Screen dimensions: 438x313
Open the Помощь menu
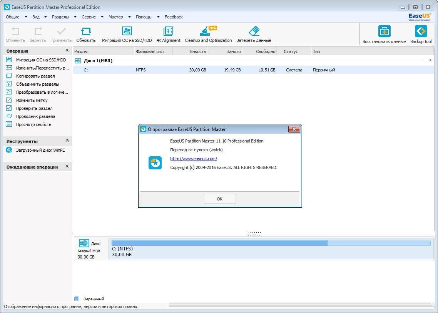pyautogui.click(x=144, y=17)
